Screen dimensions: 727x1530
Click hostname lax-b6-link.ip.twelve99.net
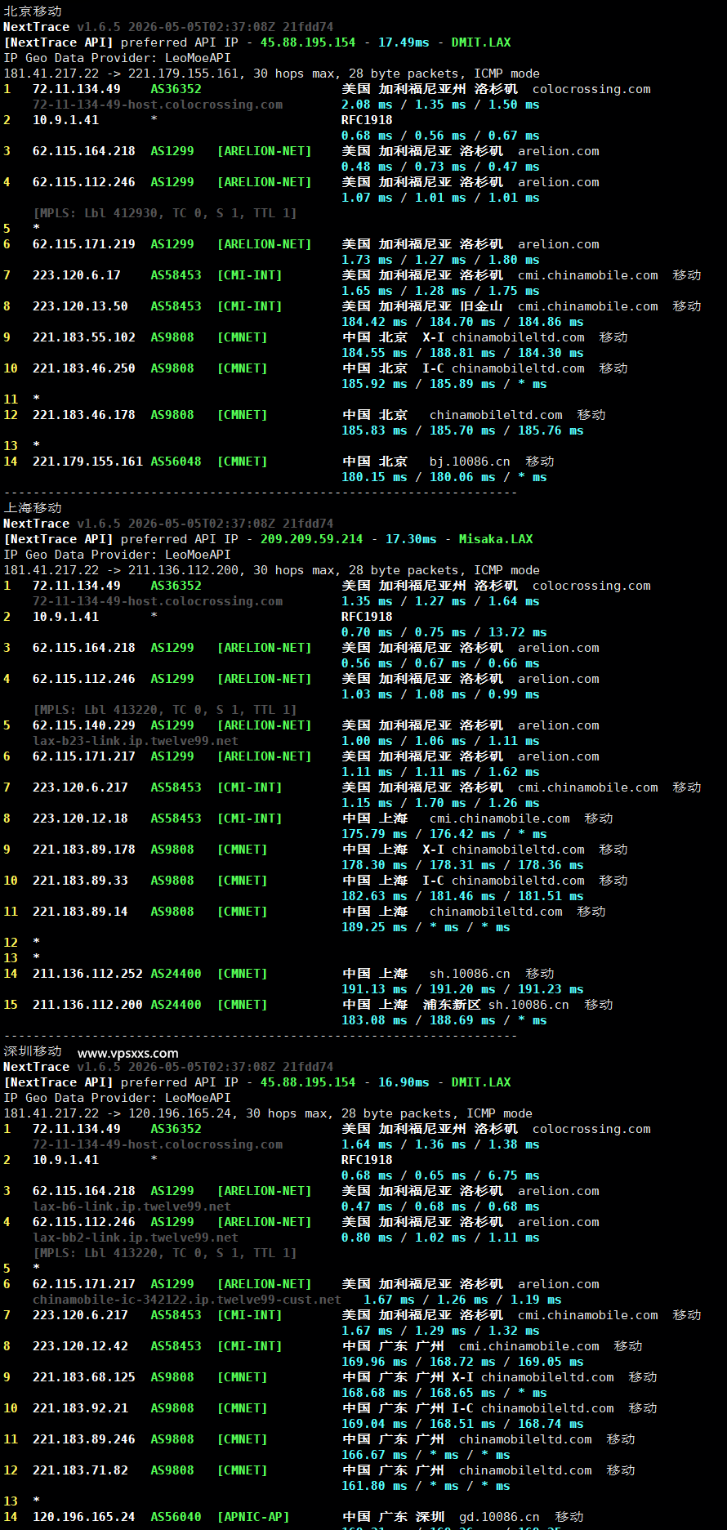point(132,1207)
